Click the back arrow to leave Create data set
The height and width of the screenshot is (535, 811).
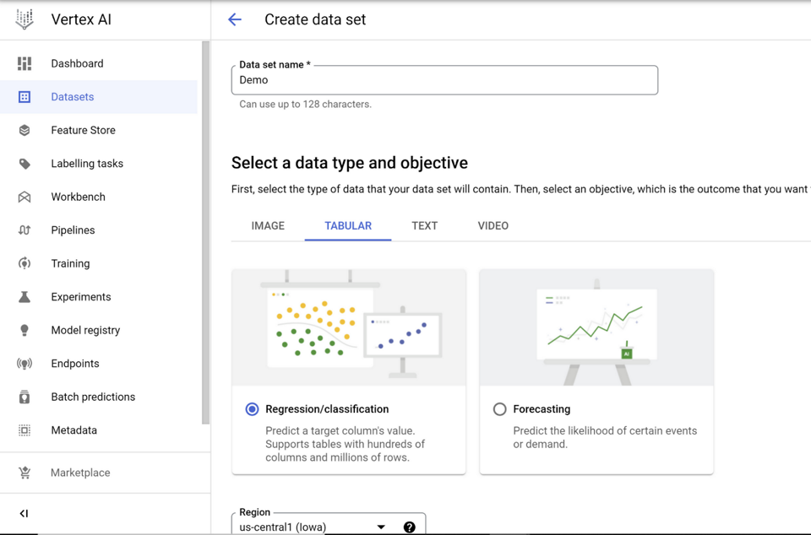click(x=234, y=19)
